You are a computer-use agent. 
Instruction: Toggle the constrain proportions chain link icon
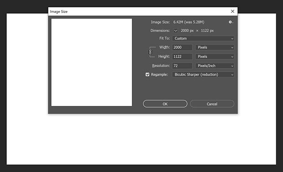(x=150, y=52)
